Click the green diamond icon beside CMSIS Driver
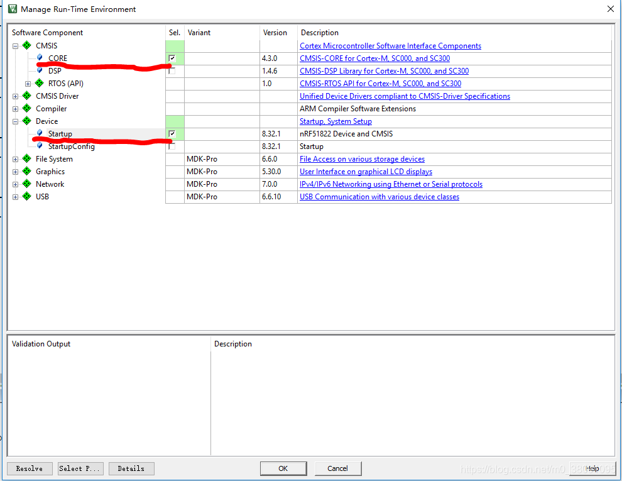This screenshot has height=481, width=622. [x=26, y=96]
